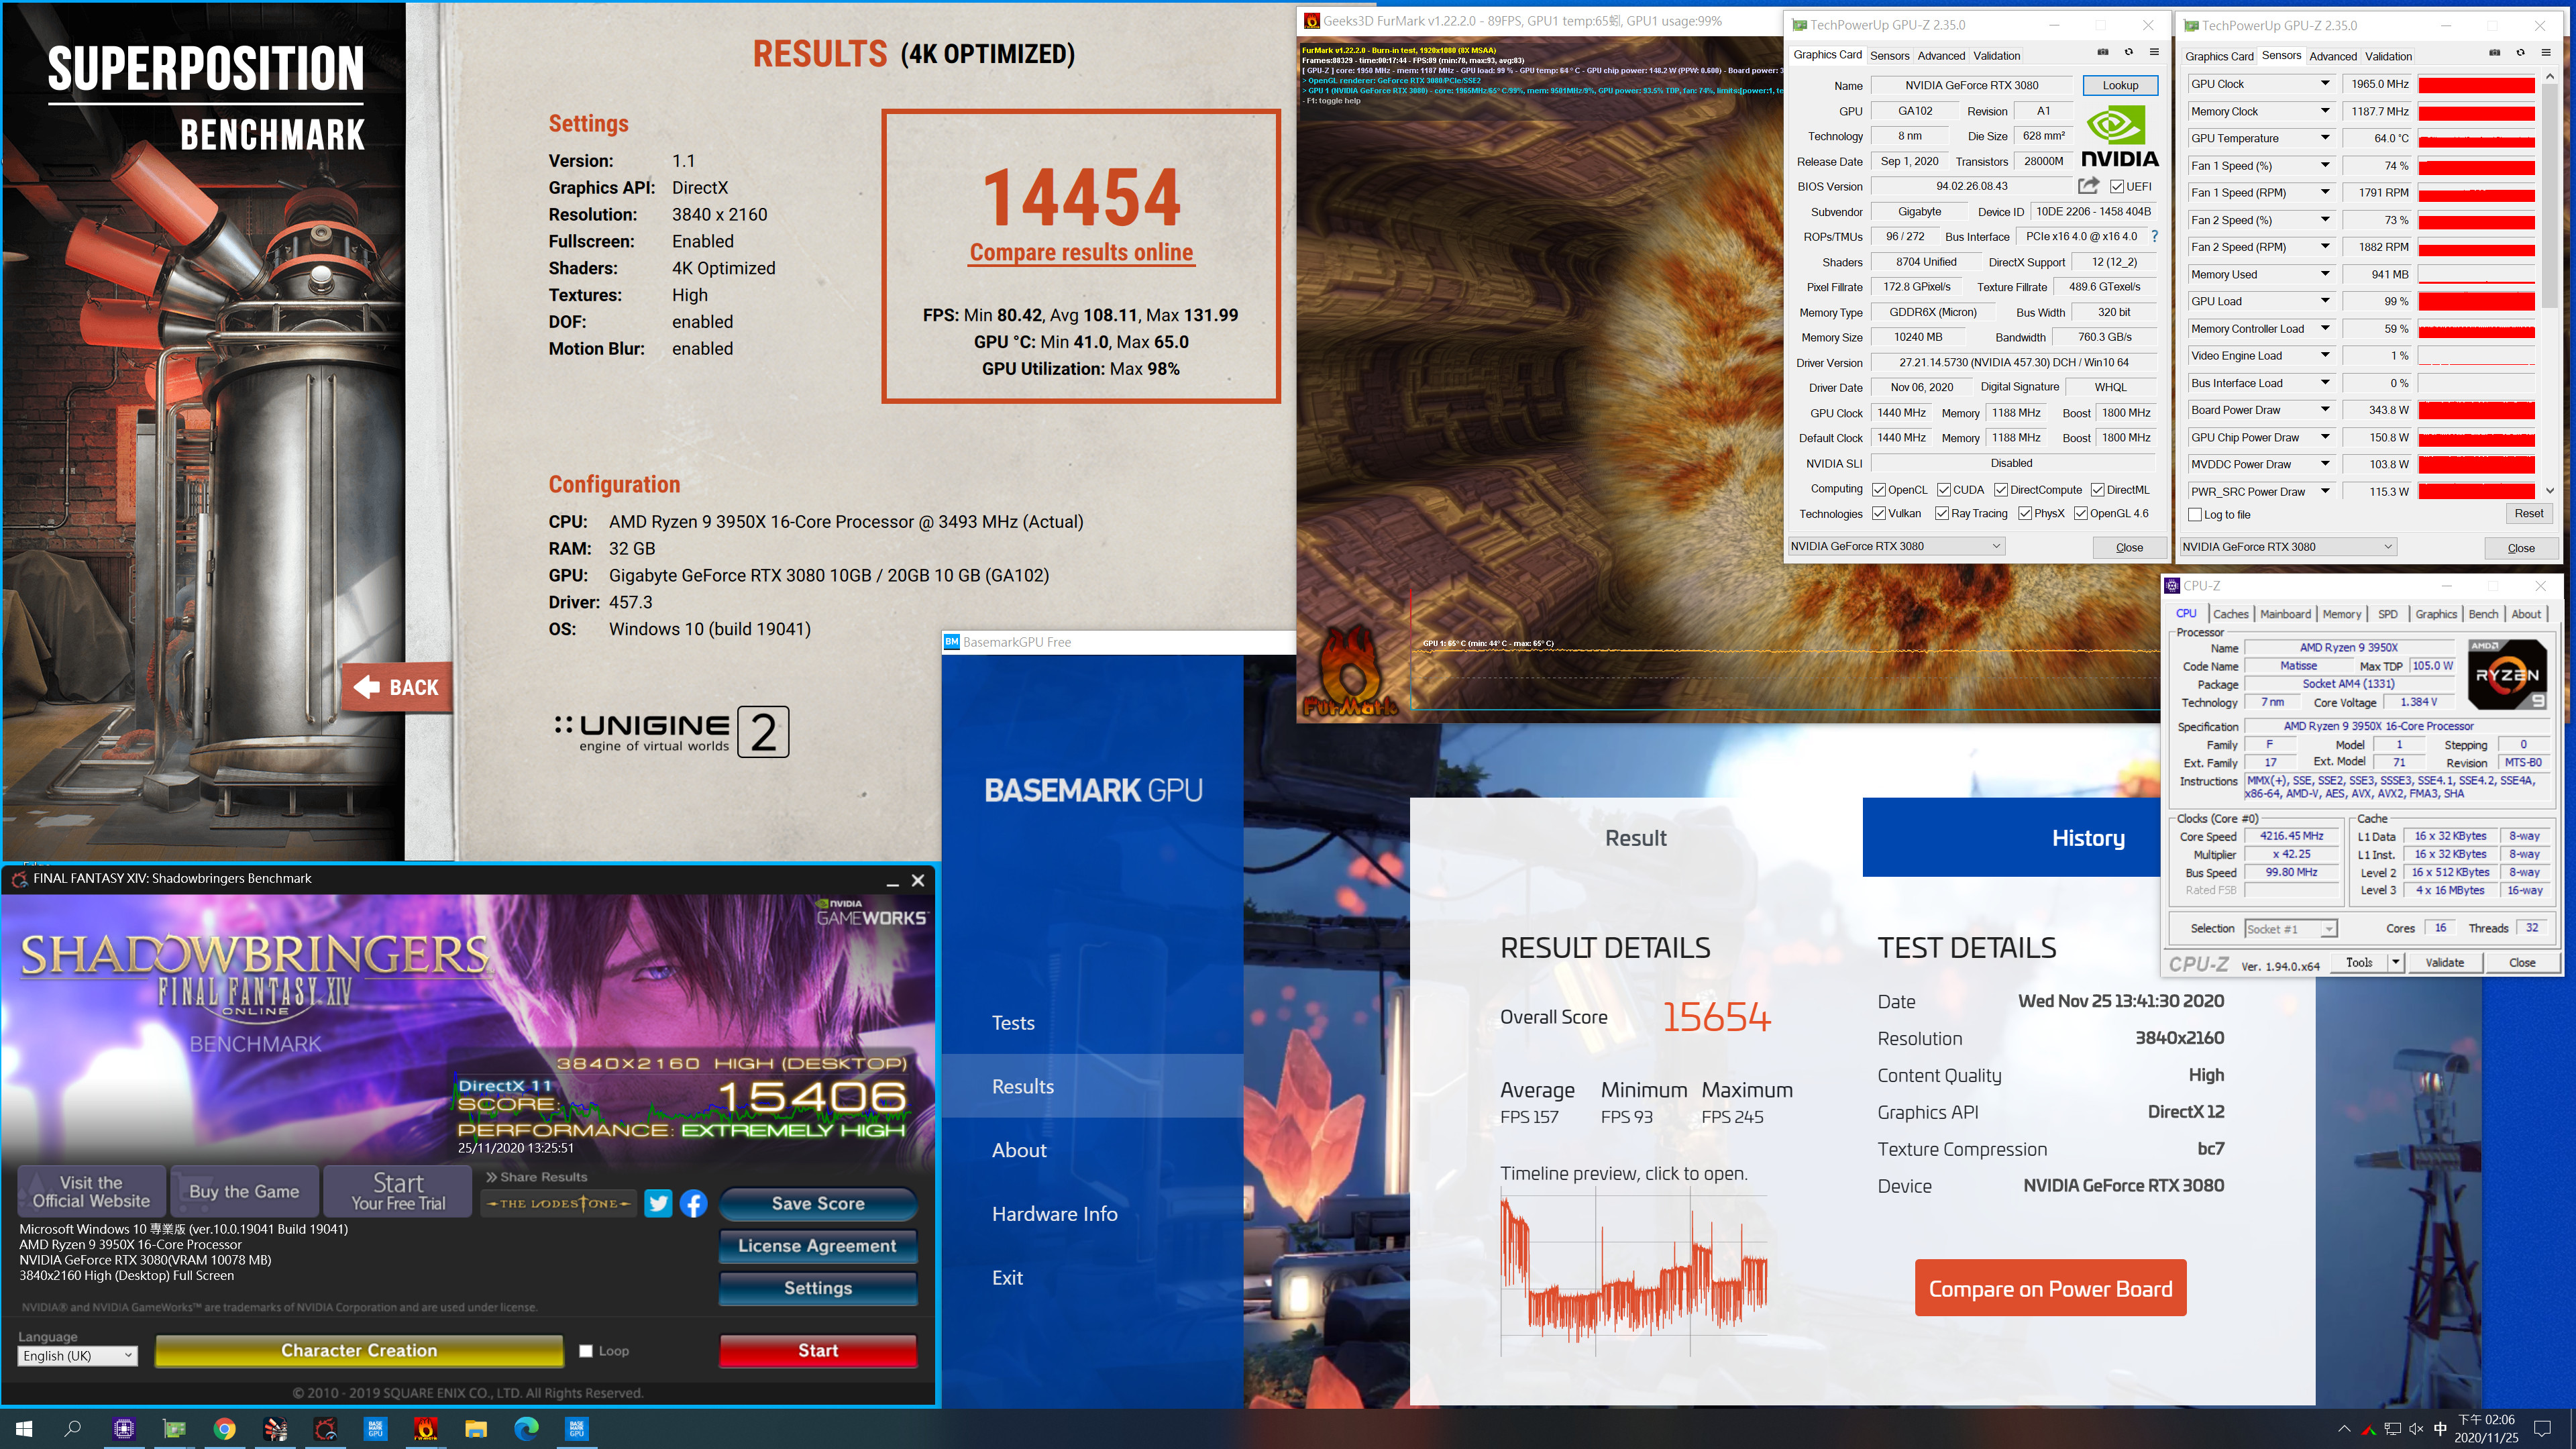
Task: Toggle the OpenCL checkbox
Action: (1879, 489)
